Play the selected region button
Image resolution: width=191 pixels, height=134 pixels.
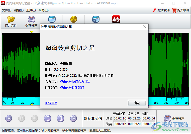click(74, 118)
